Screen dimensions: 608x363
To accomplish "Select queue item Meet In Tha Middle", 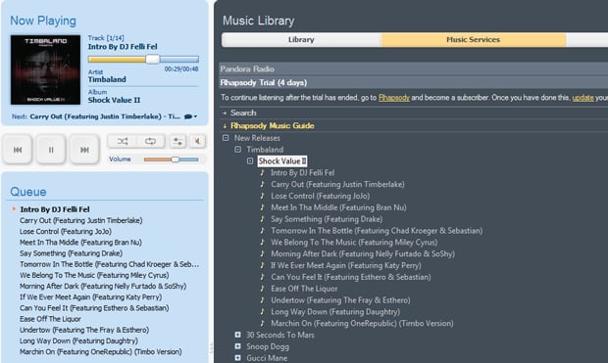I will pos(80,243).
